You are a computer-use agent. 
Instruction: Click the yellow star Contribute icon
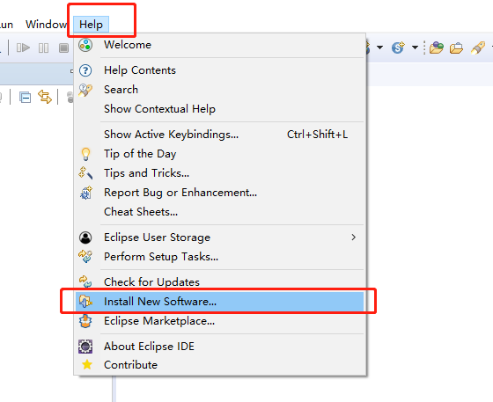87,365
